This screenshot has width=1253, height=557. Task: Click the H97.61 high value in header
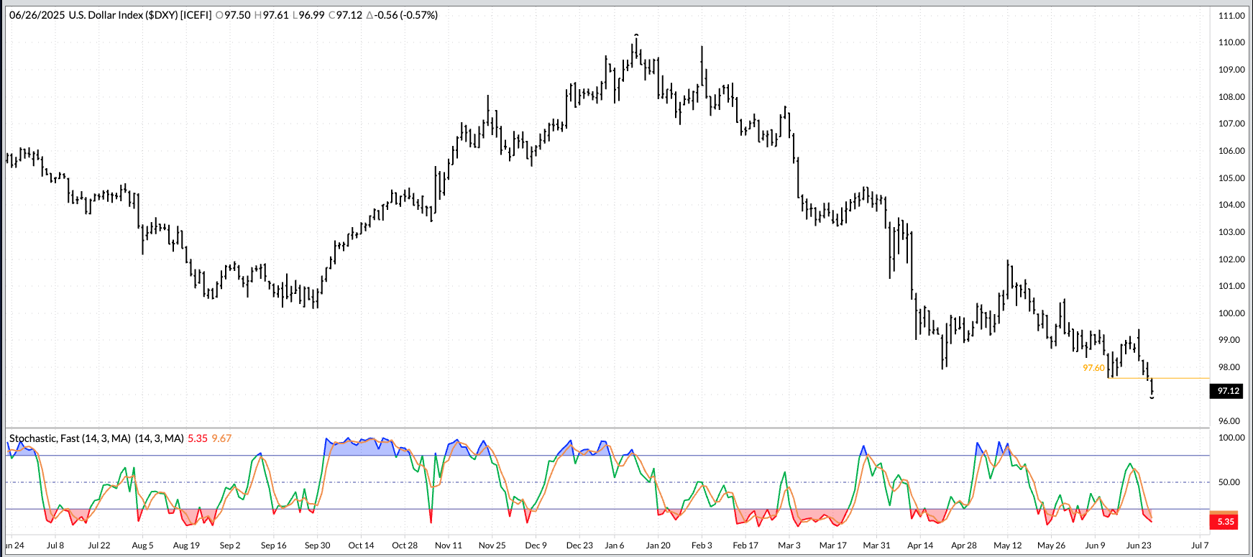click(271, 15)
